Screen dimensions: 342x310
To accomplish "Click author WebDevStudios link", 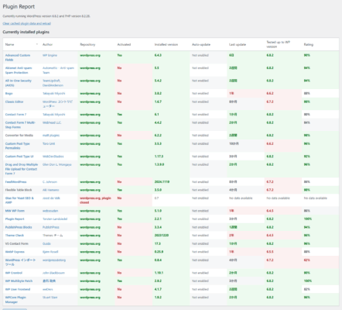I will [x=53, y=157].
